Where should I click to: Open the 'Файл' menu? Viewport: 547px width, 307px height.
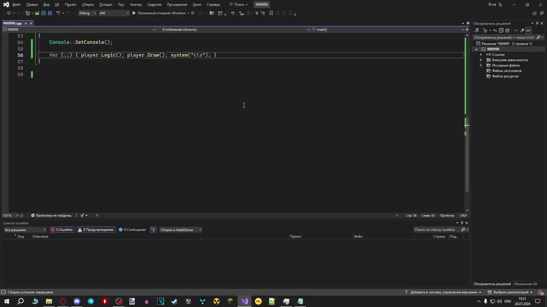[17, 4]
